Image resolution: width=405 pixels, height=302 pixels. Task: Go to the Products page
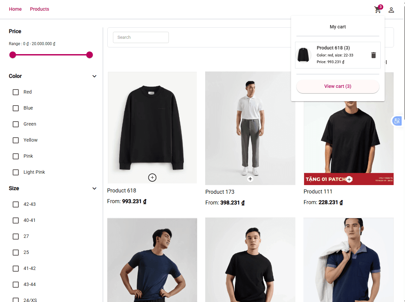coord(39,9)
